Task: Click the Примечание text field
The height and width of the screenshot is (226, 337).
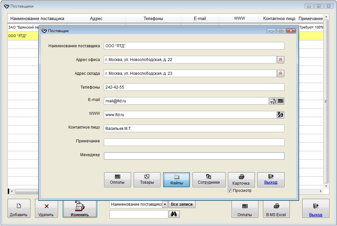Action: [x=194, y=142]
